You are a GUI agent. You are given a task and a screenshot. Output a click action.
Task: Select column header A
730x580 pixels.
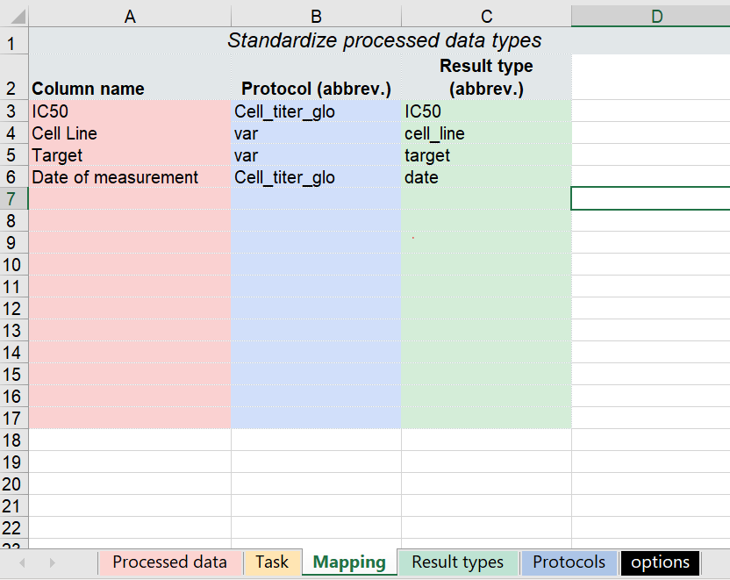129,14
